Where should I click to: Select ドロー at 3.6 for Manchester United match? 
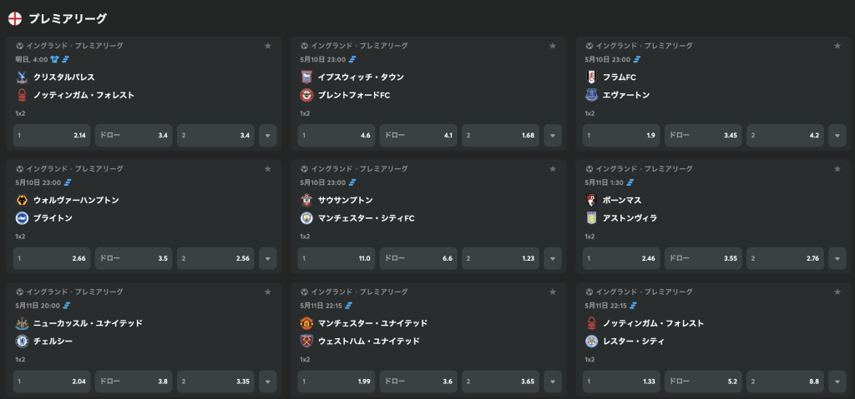(x=418, y=382)
